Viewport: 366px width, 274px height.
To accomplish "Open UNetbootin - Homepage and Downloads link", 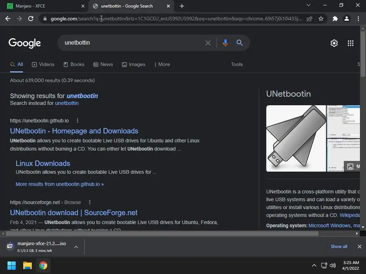I will (74, 131).
